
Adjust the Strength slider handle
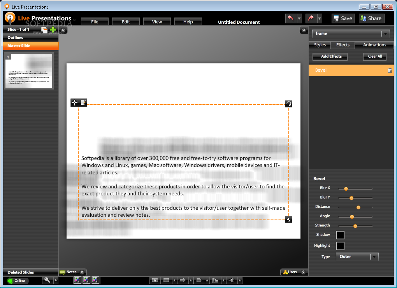(x=355, y=226)
